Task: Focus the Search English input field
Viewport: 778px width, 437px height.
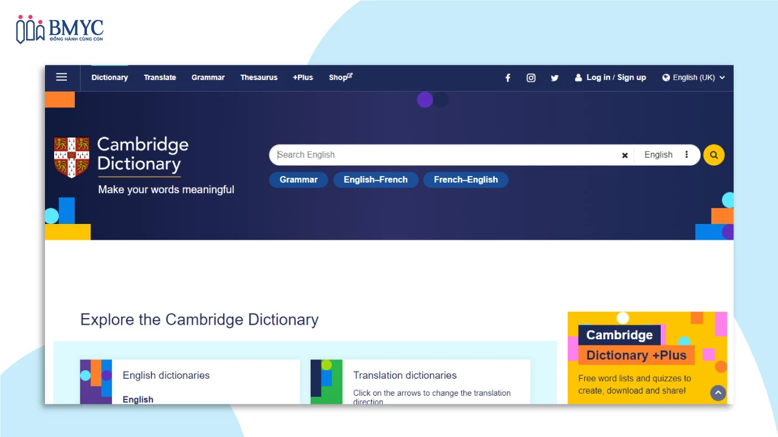Action: coord(444,155)
